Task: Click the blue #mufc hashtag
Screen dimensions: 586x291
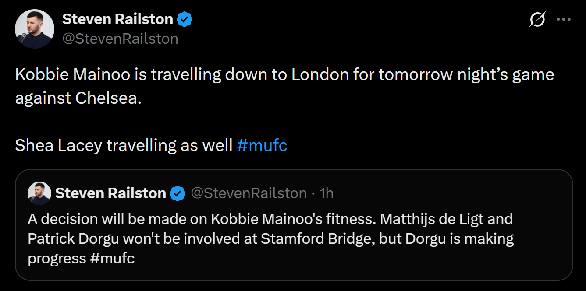Action: 262,145
